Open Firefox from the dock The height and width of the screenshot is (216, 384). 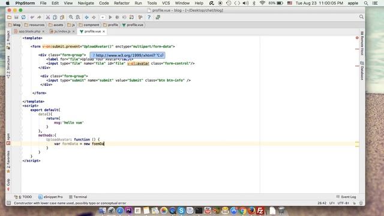click(x=251, y=211)
